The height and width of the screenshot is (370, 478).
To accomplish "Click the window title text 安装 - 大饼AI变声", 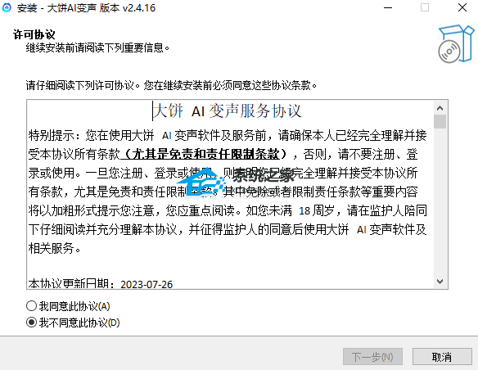I will 86,8.
